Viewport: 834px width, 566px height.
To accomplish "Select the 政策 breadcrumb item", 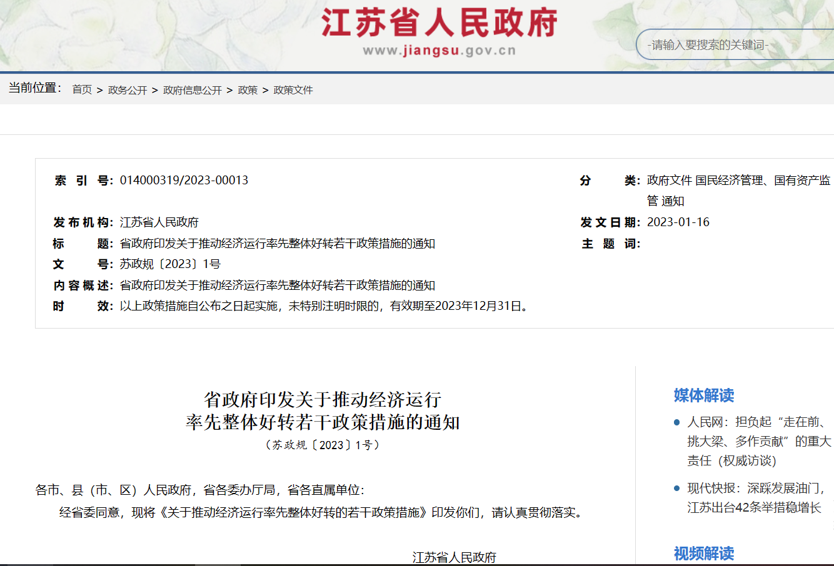I will pos(248,90).
